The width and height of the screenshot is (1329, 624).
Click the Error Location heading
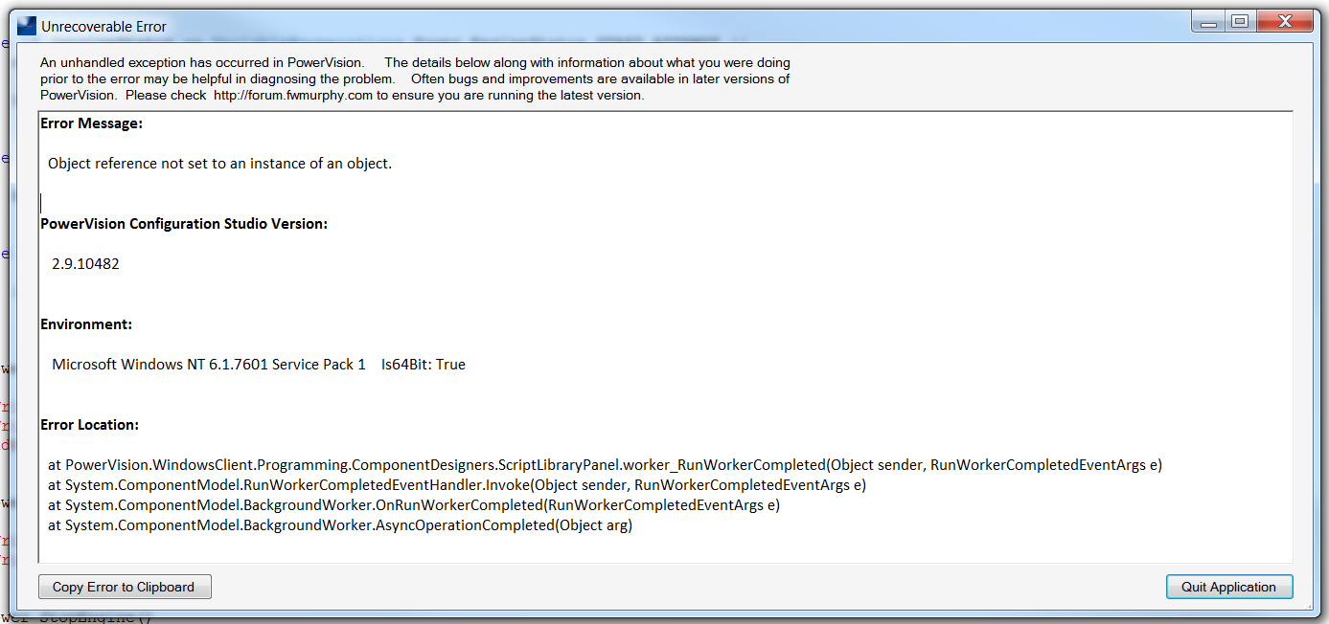(x=89, y=425)
